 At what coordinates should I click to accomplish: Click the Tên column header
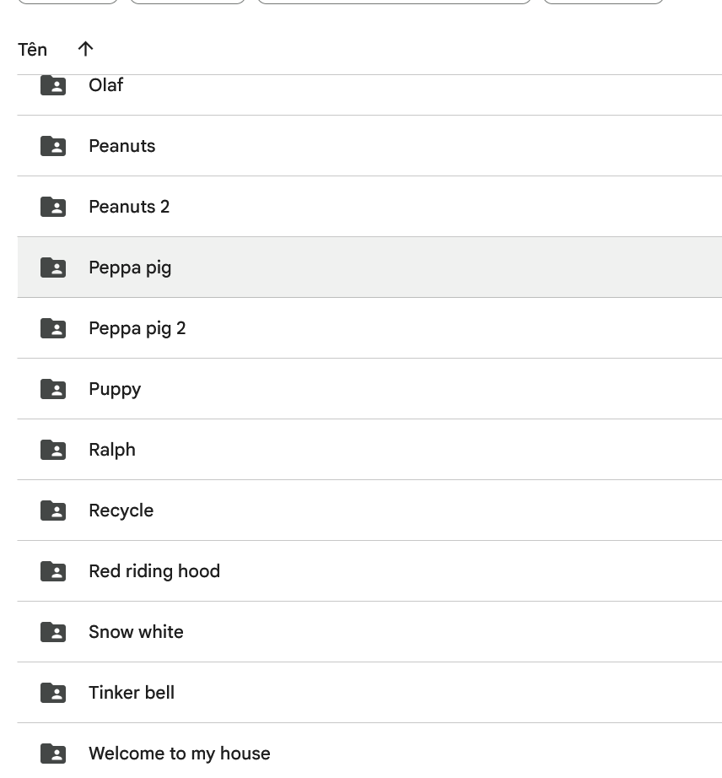pos(32,50)
